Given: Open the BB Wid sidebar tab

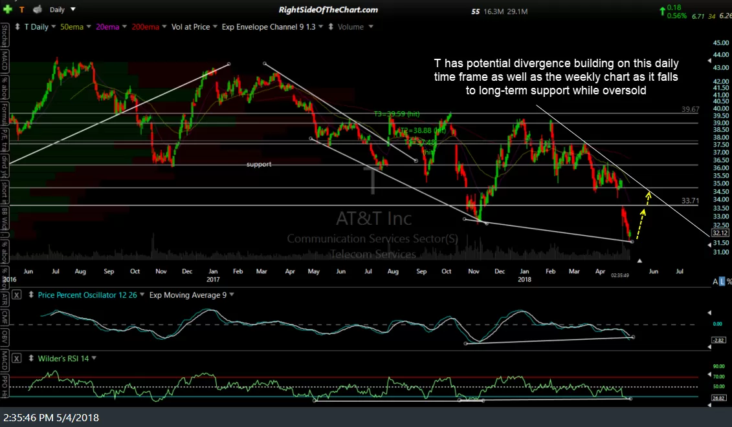Looking at the screenshot, I should coord(4,219).
